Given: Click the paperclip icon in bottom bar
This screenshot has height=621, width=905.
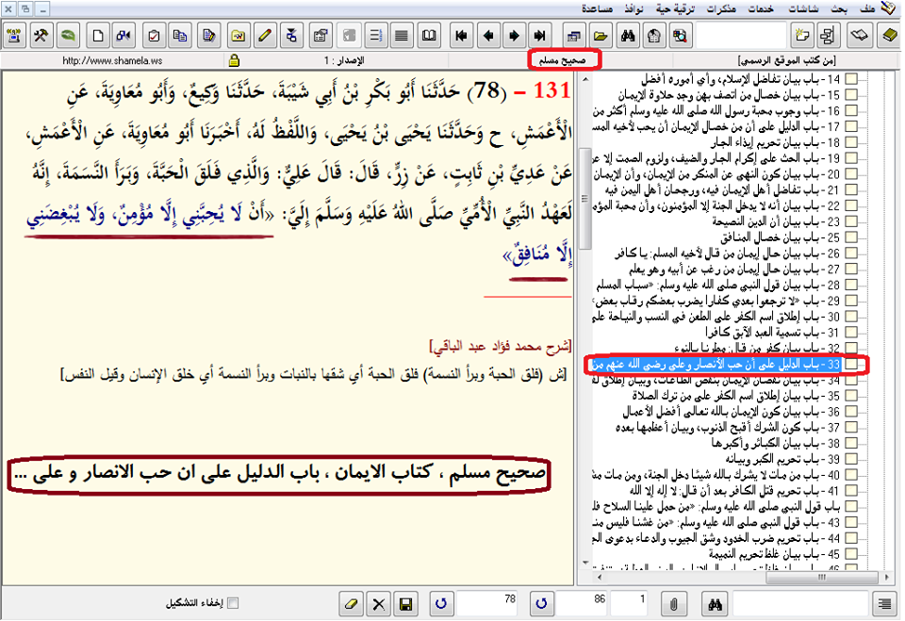Looking at the screenshot, I should (674, 603).
